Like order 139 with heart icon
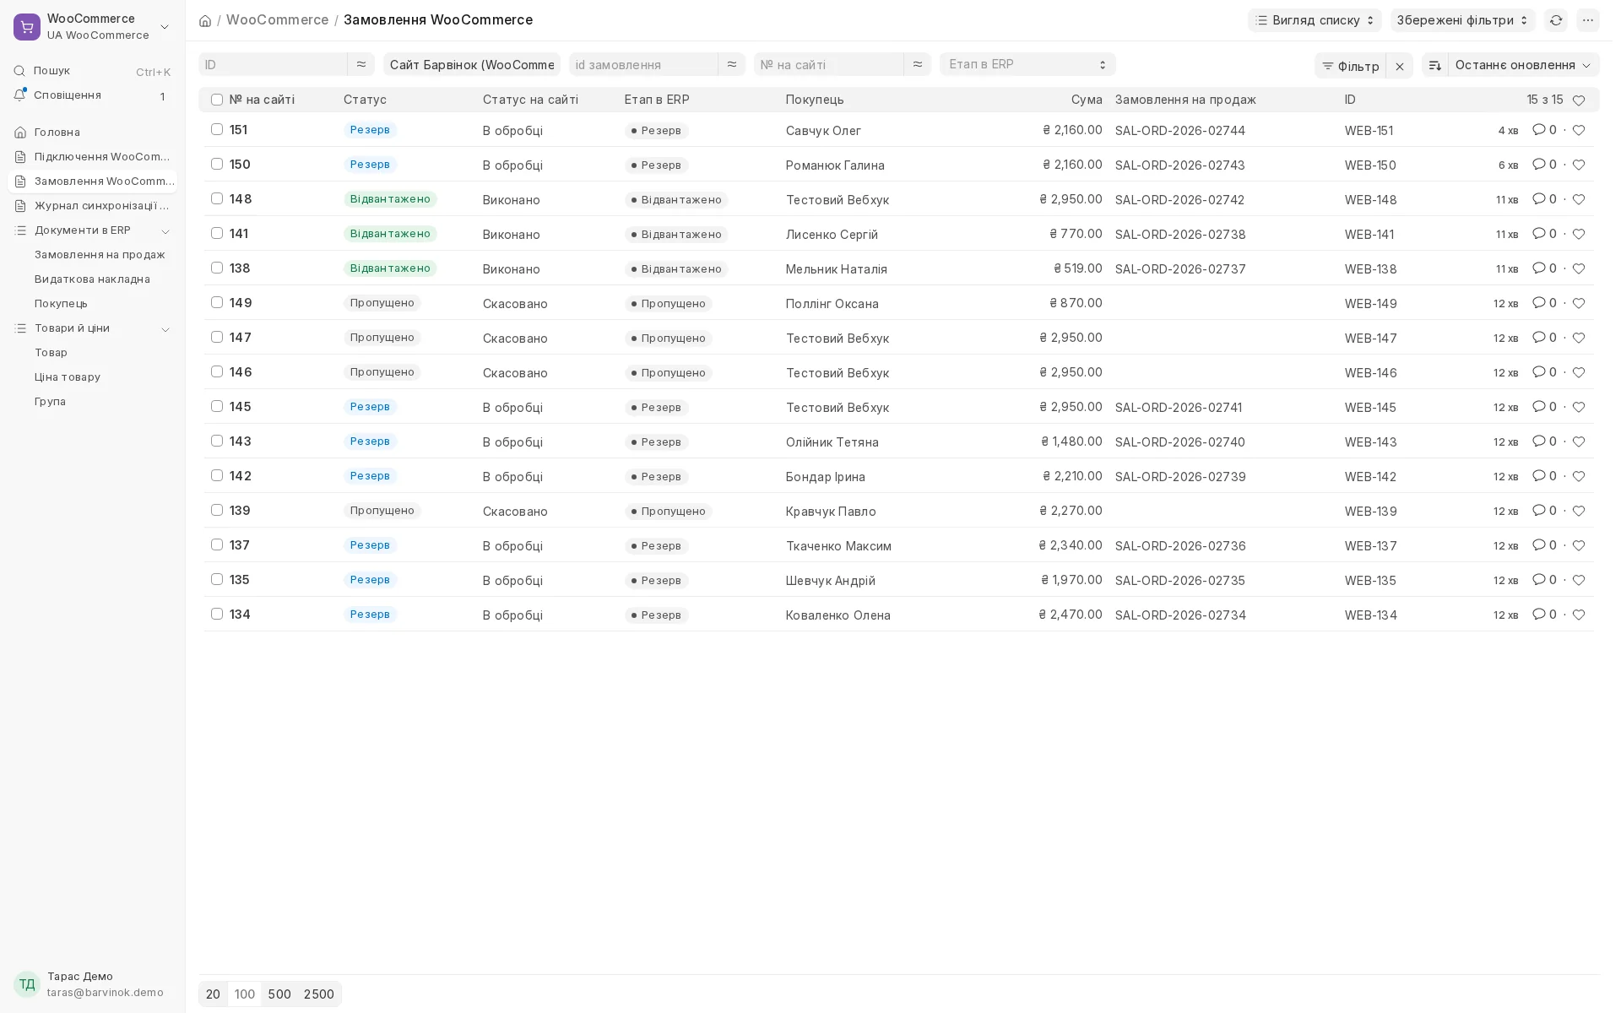The image size is (1621, 1013). [1579, 511]
